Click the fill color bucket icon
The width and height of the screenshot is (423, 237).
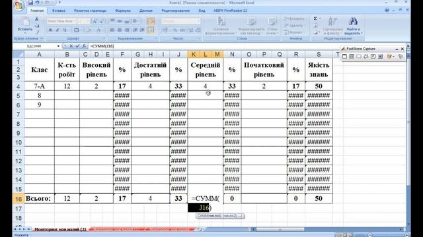[x=88, y=30]
